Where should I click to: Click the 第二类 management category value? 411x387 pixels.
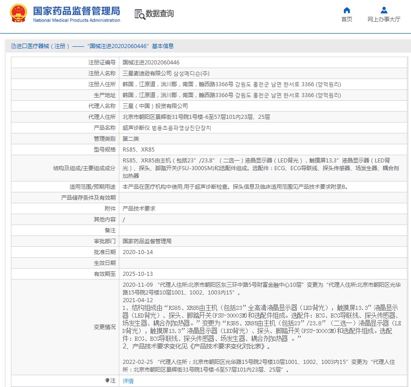pyautogui.click(x=131, y=139)
